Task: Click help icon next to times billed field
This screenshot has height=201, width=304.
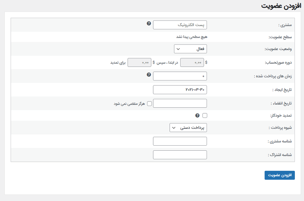Action: (x=149, y=75)
